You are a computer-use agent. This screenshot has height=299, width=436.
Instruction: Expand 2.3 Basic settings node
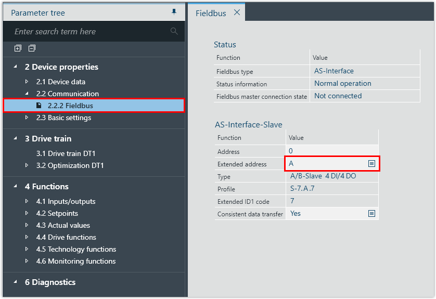tap(27, 118)
